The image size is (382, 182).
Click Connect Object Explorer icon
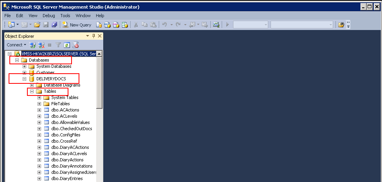(x=32, y=45)
